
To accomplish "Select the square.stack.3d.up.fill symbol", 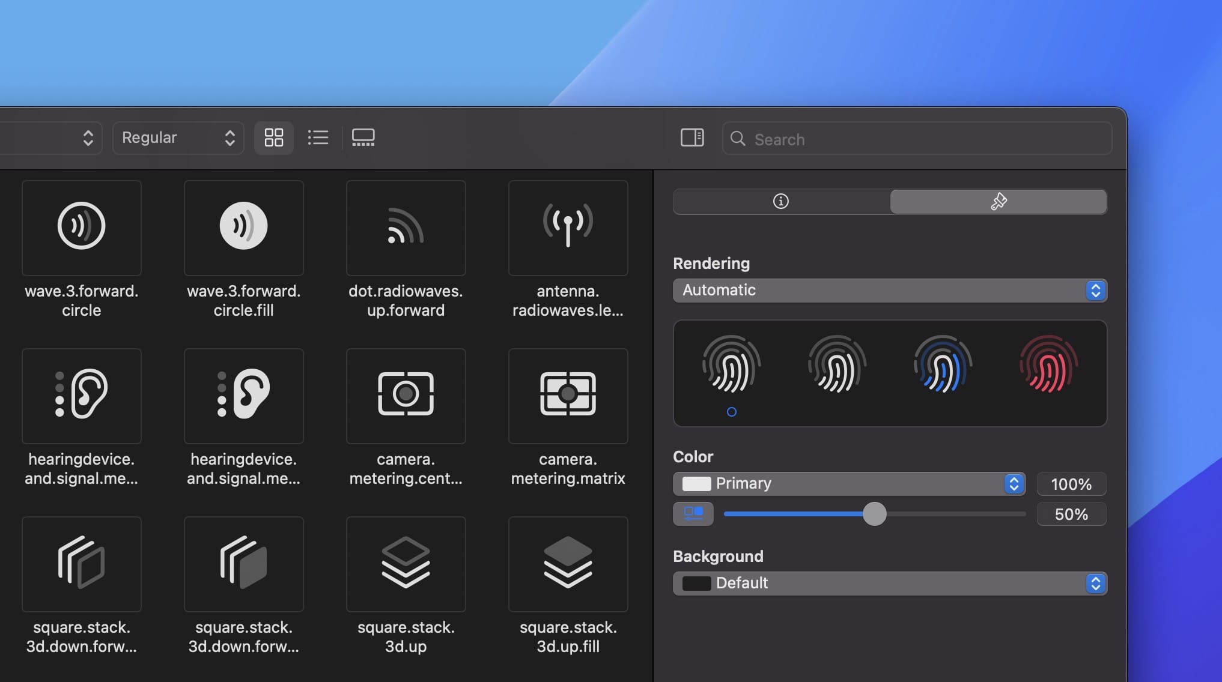I will (x=568, y=564).
